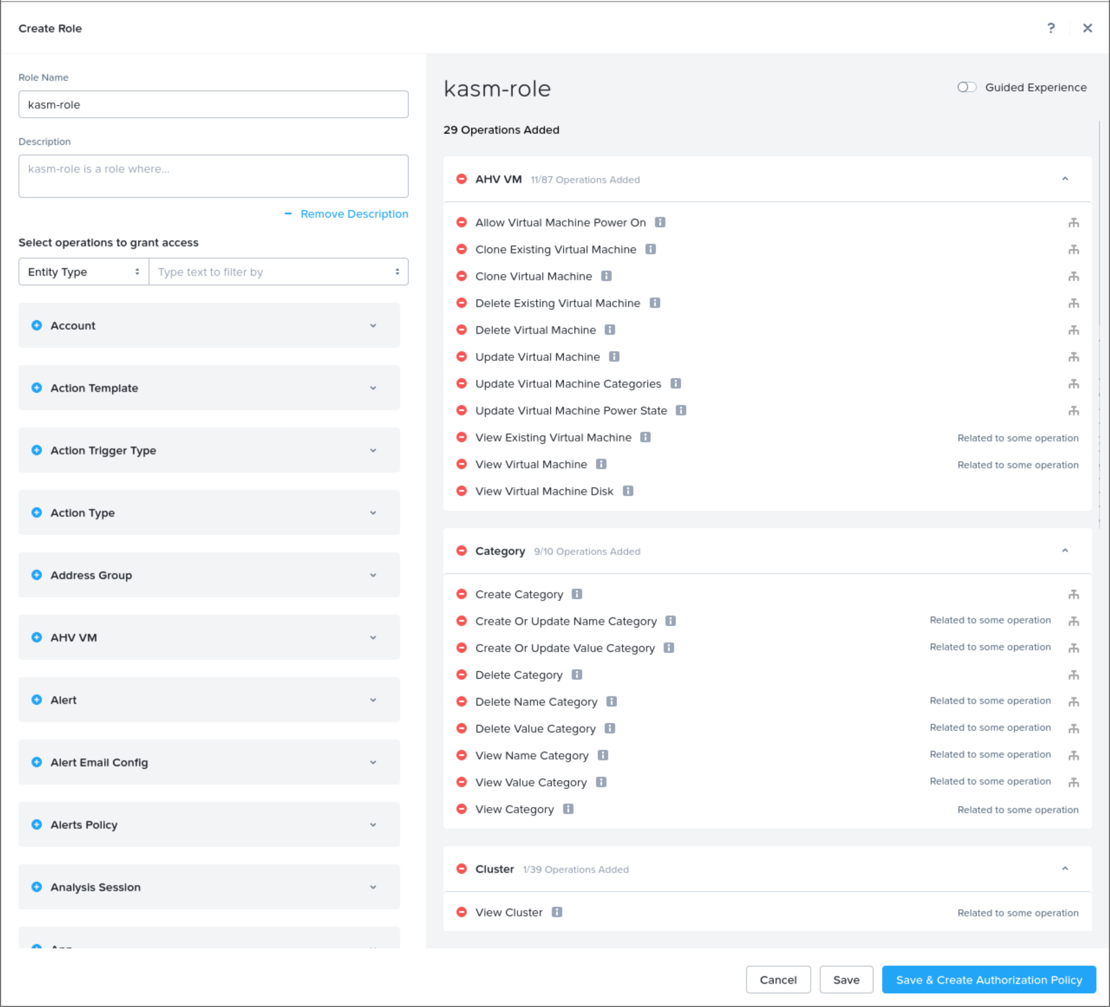Viewport: 1110px width, 1007px height.
Task: Enable the Guided Experience toggle
Action: point(967,87)
